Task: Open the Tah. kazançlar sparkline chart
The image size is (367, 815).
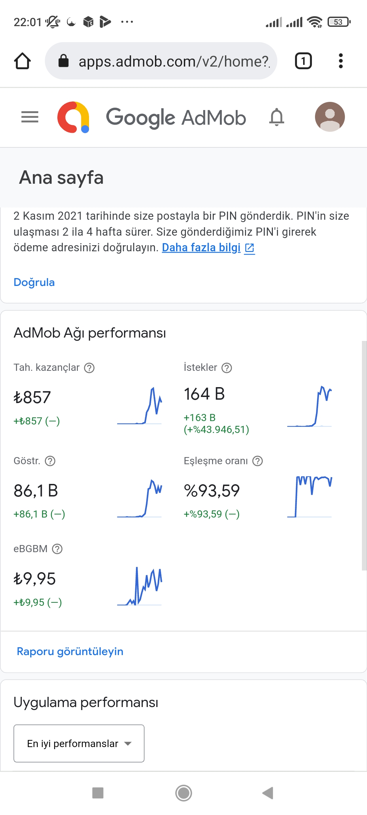Action: click(x=139, y=405)
